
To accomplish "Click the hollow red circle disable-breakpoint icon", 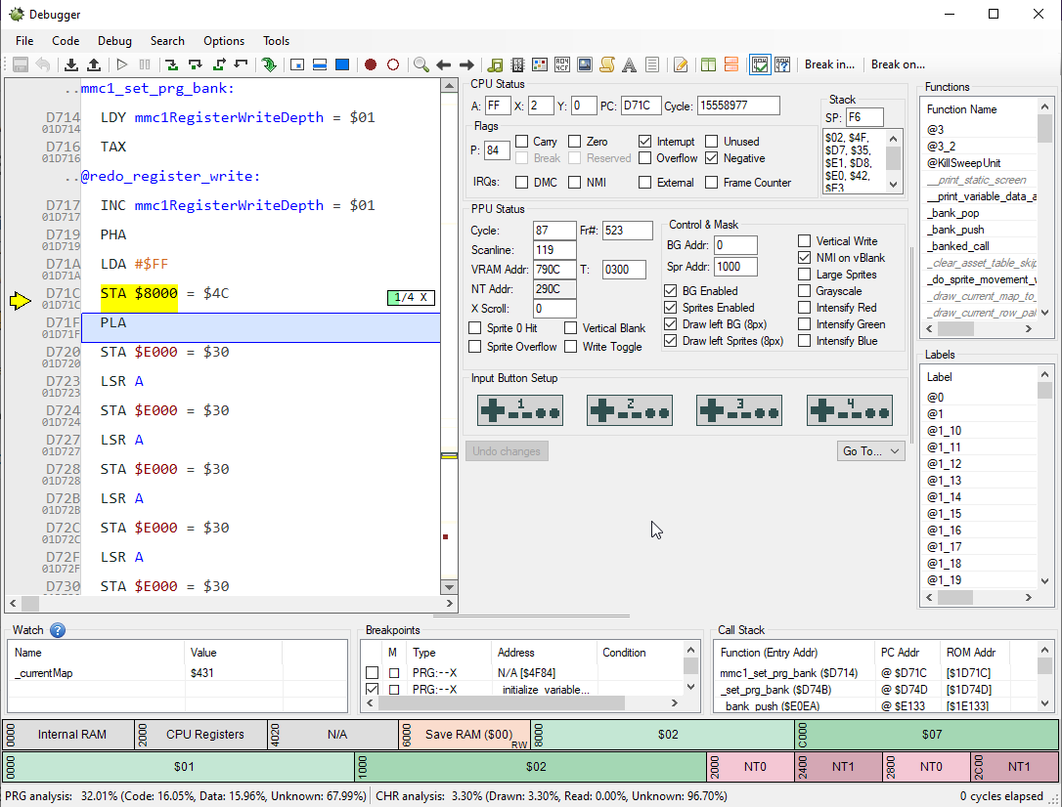I will pyautogui.click(x=393, y=64).
